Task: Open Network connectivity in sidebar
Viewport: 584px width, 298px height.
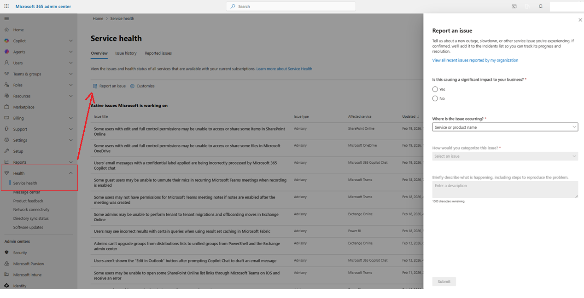Action: pos(31,210)
